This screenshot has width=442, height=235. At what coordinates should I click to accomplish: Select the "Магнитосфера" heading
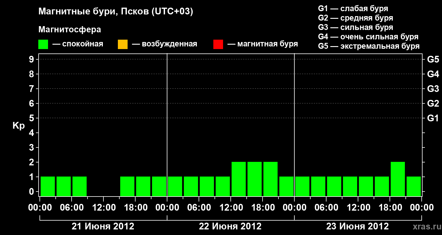click(70, 30)
